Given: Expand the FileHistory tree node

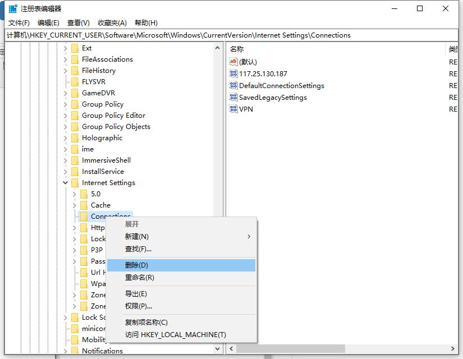Looking at the screenshot, I should [x=66, y=70].
